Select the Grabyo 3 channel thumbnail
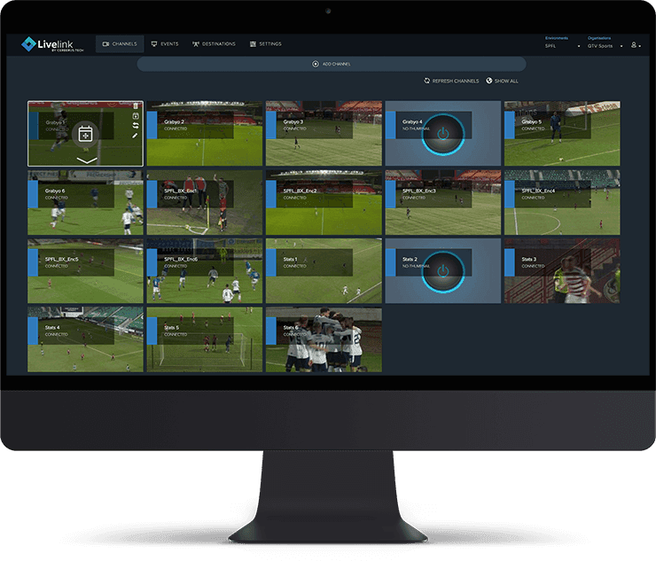This screenshot has height=561, width=656. click(x=324, y=134)
